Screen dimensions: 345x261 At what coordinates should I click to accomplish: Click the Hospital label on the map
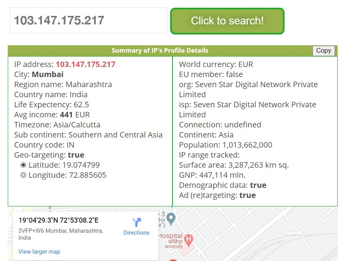coord(170,236)
